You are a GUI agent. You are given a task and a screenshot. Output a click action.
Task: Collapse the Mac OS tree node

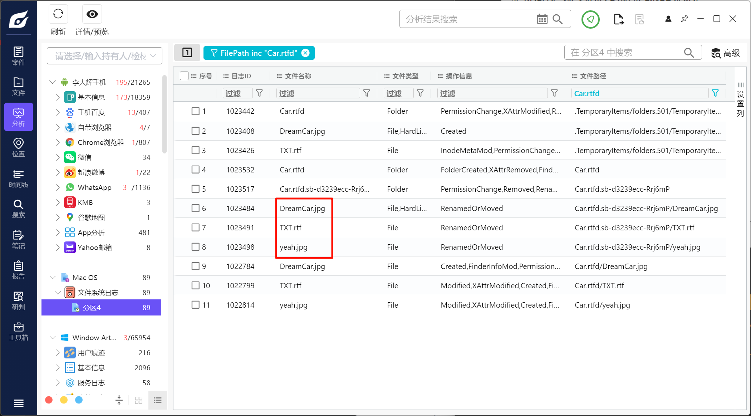pyautogui.click(x=53, y=278)
